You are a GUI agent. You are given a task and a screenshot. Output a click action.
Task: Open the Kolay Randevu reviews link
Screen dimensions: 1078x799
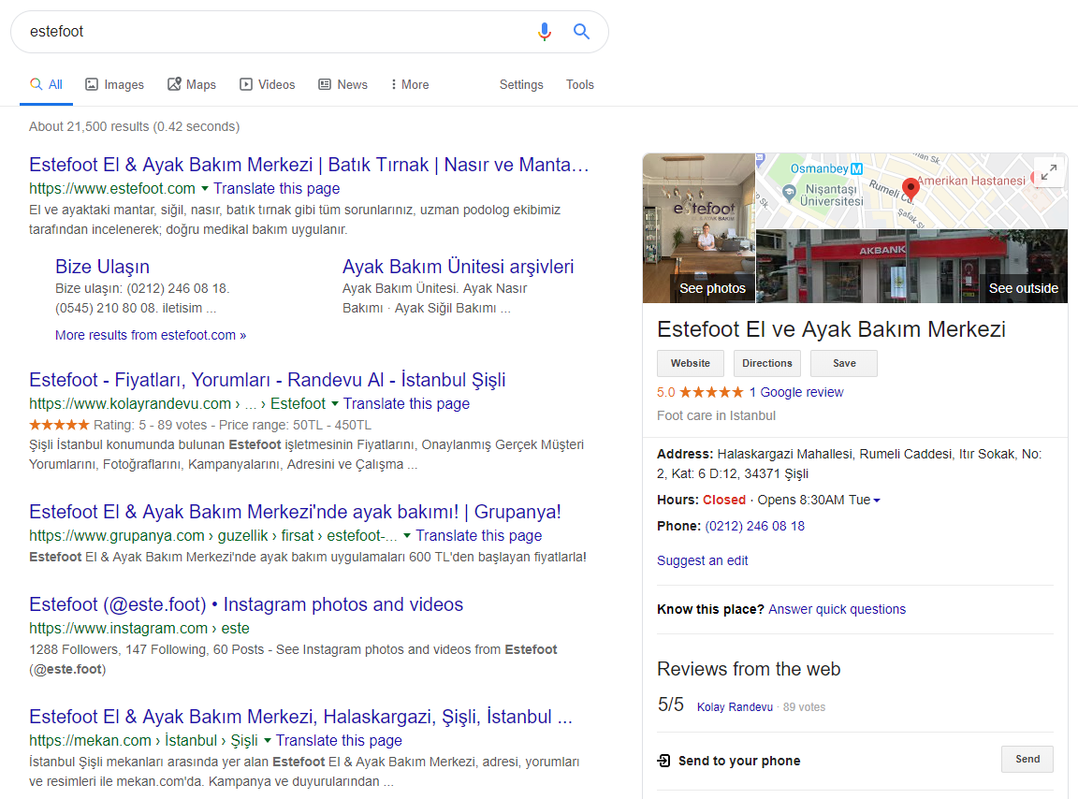(735, 707)
